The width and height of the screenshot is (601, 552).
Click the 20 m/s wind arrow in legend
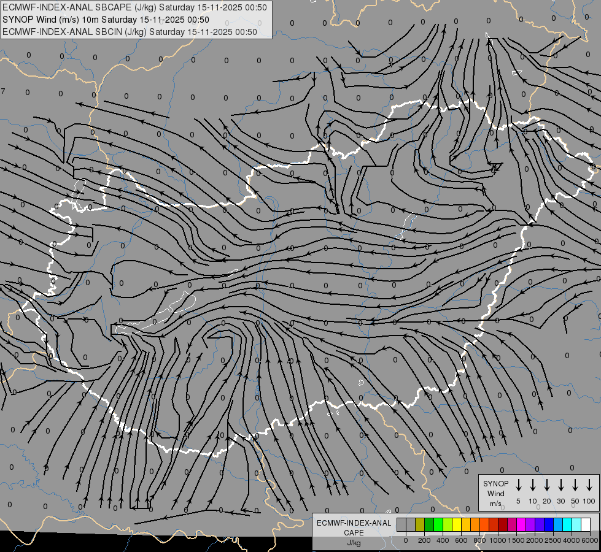pyautogui.click(x=546, y=485)
